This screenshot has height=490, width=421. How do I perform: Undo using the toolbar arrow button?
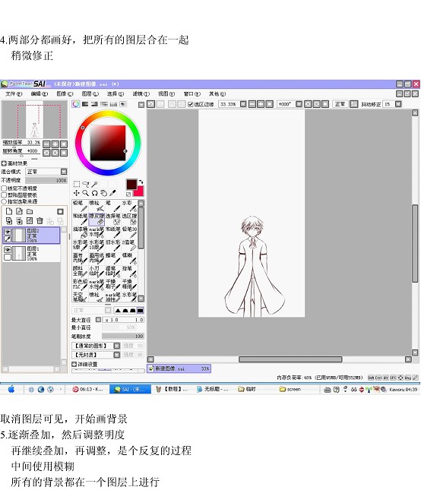pyautogui.click(x=150, y=104)
